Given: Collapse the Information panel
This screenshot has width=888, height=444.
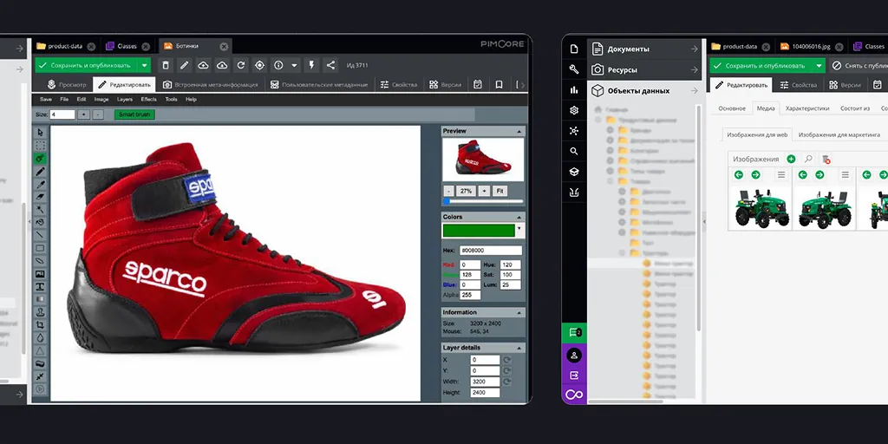Looking at the screenshot, I should 519,312.
